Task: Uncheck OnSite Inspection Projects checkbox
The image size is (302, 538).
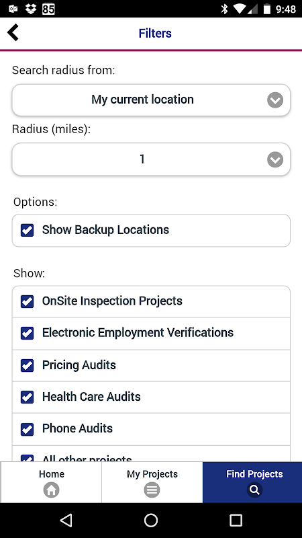Action: (27, 301)
